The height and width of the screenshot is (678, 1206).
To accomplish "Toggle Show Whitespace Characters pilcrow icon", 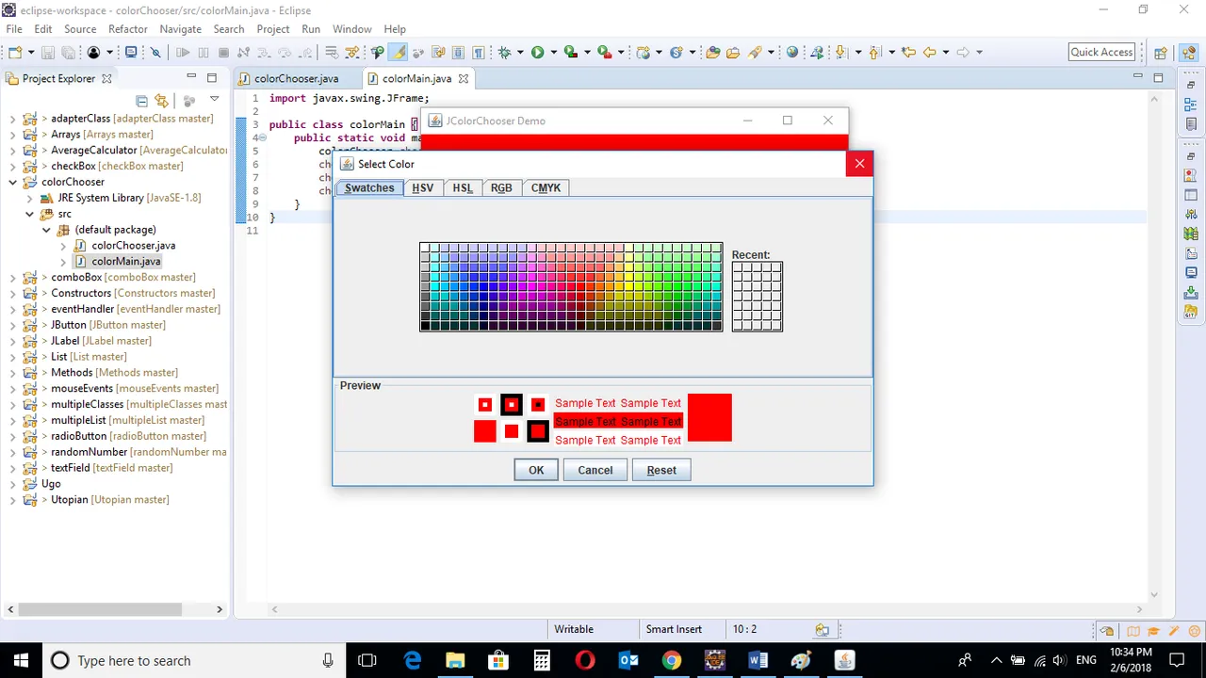I will pyautogui.click(x=478, y=53).
